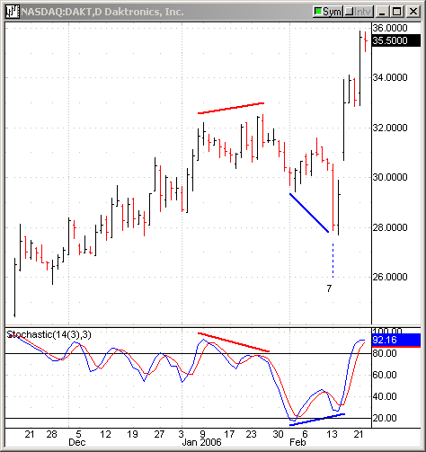Click the Stochastic(14(3),3) indicator label

click(x=49, y=334)
